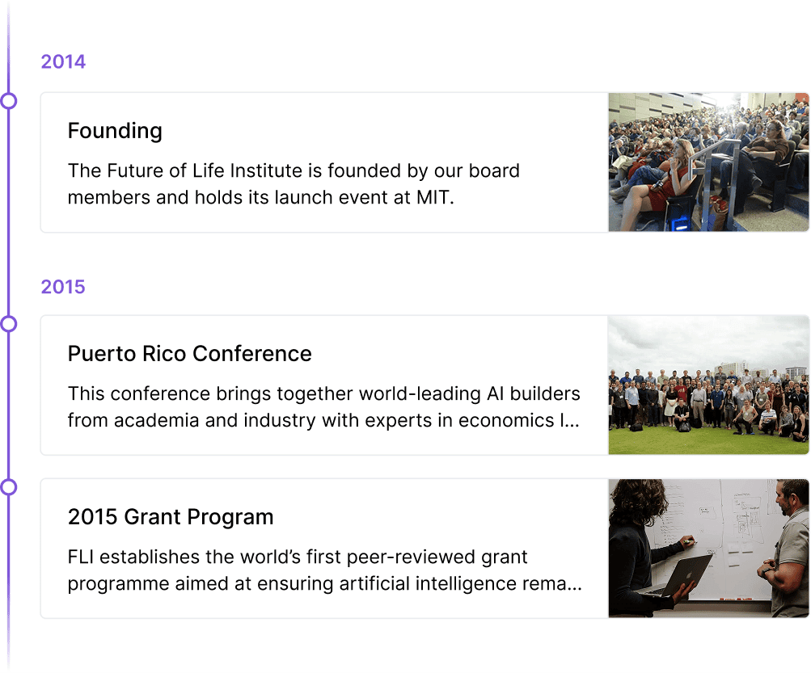Click the 2015 year heading
Screen dimensions: 811x673
coord(63,287)
